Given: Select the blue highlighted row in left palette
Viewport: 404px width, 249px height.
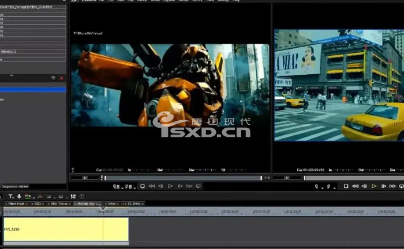Looking at the screenshot, I should (x=33, y=90).
